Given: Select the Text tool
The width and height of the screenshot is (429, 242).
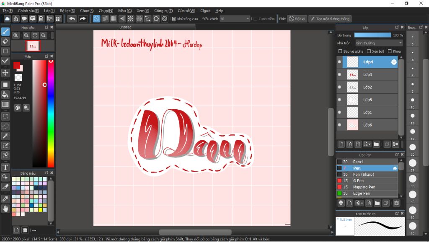Looking at the screenshot, I should pyautogui.click(x=5, y=167).
